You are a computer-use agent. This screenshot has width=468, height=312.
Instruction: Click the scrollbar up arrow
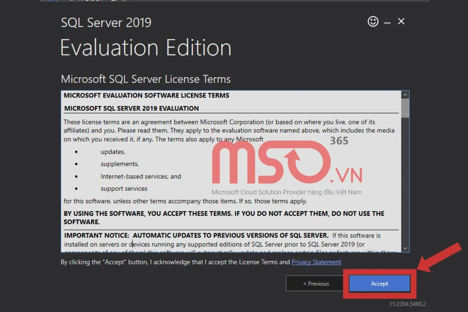point(405,94)
